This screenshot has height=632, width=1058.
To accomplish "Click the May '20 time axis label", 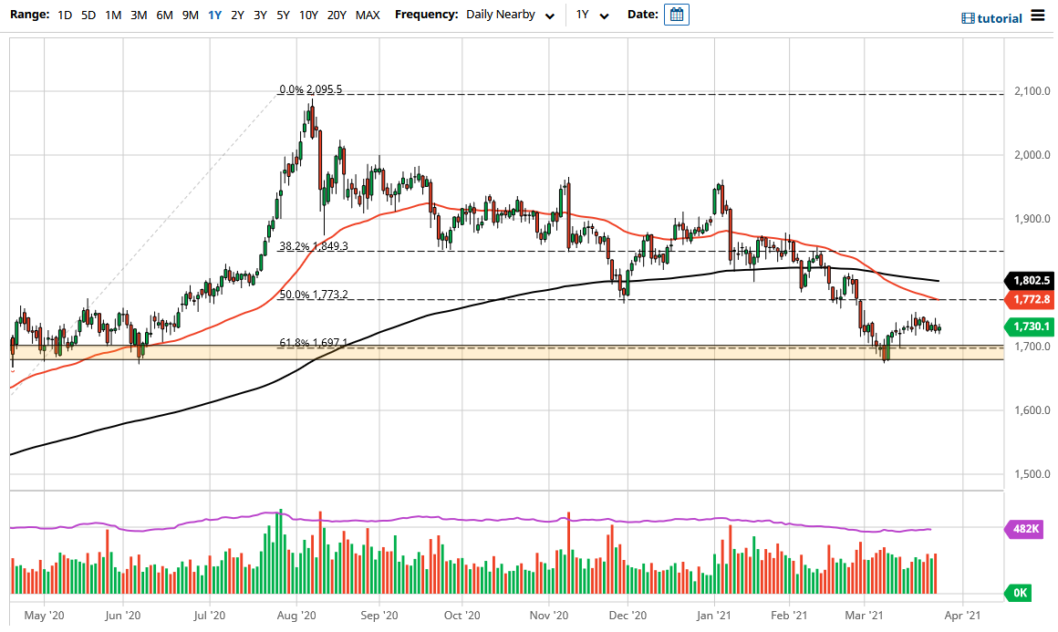I will click(x=44, y=616).
